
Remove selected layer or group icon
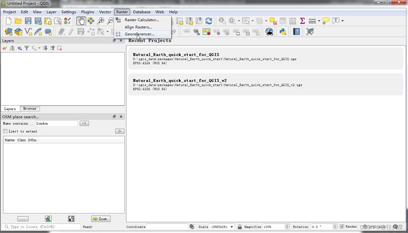(x=60, y=48)
